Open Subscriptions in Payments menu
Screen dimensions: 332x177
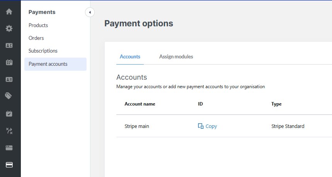pos(43,51)
